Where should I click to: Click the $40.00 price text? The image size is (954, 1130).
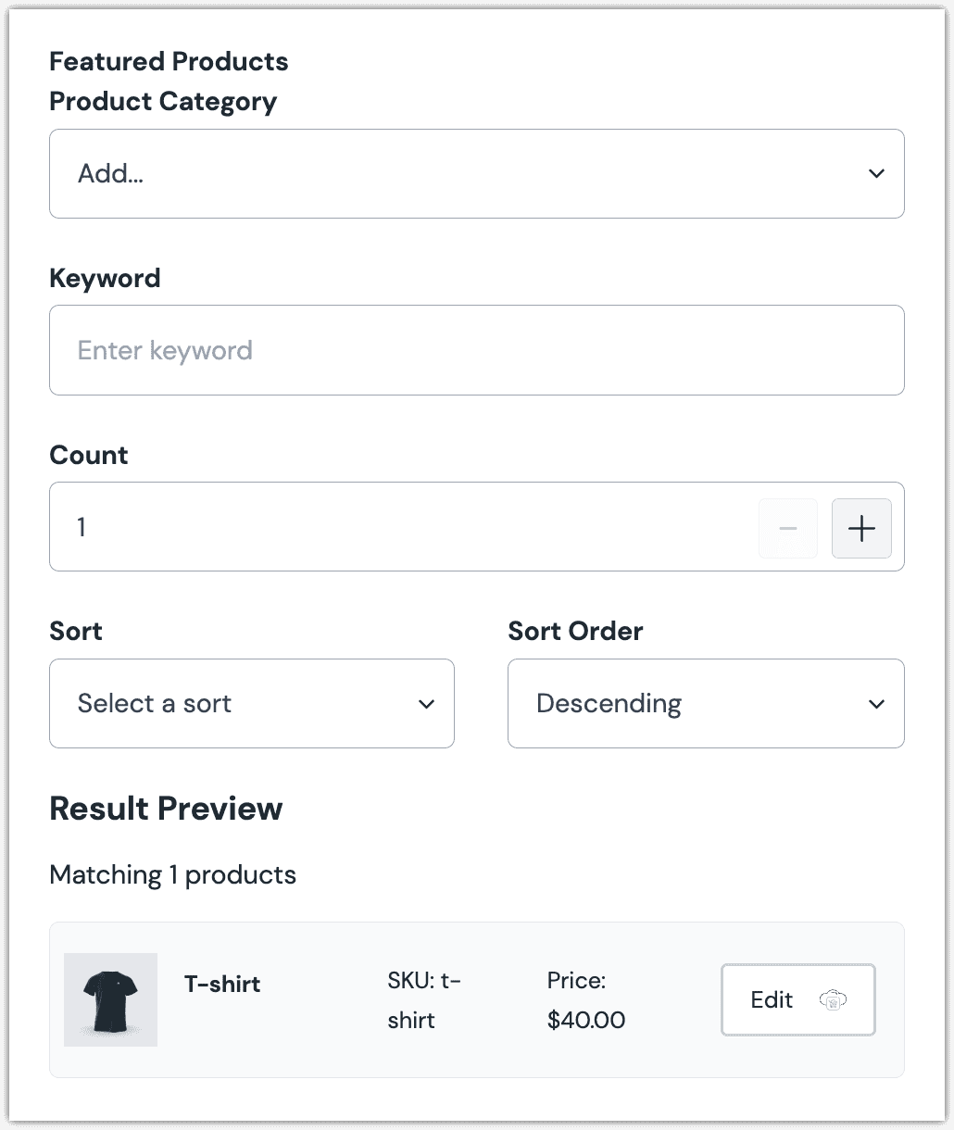587,1020
